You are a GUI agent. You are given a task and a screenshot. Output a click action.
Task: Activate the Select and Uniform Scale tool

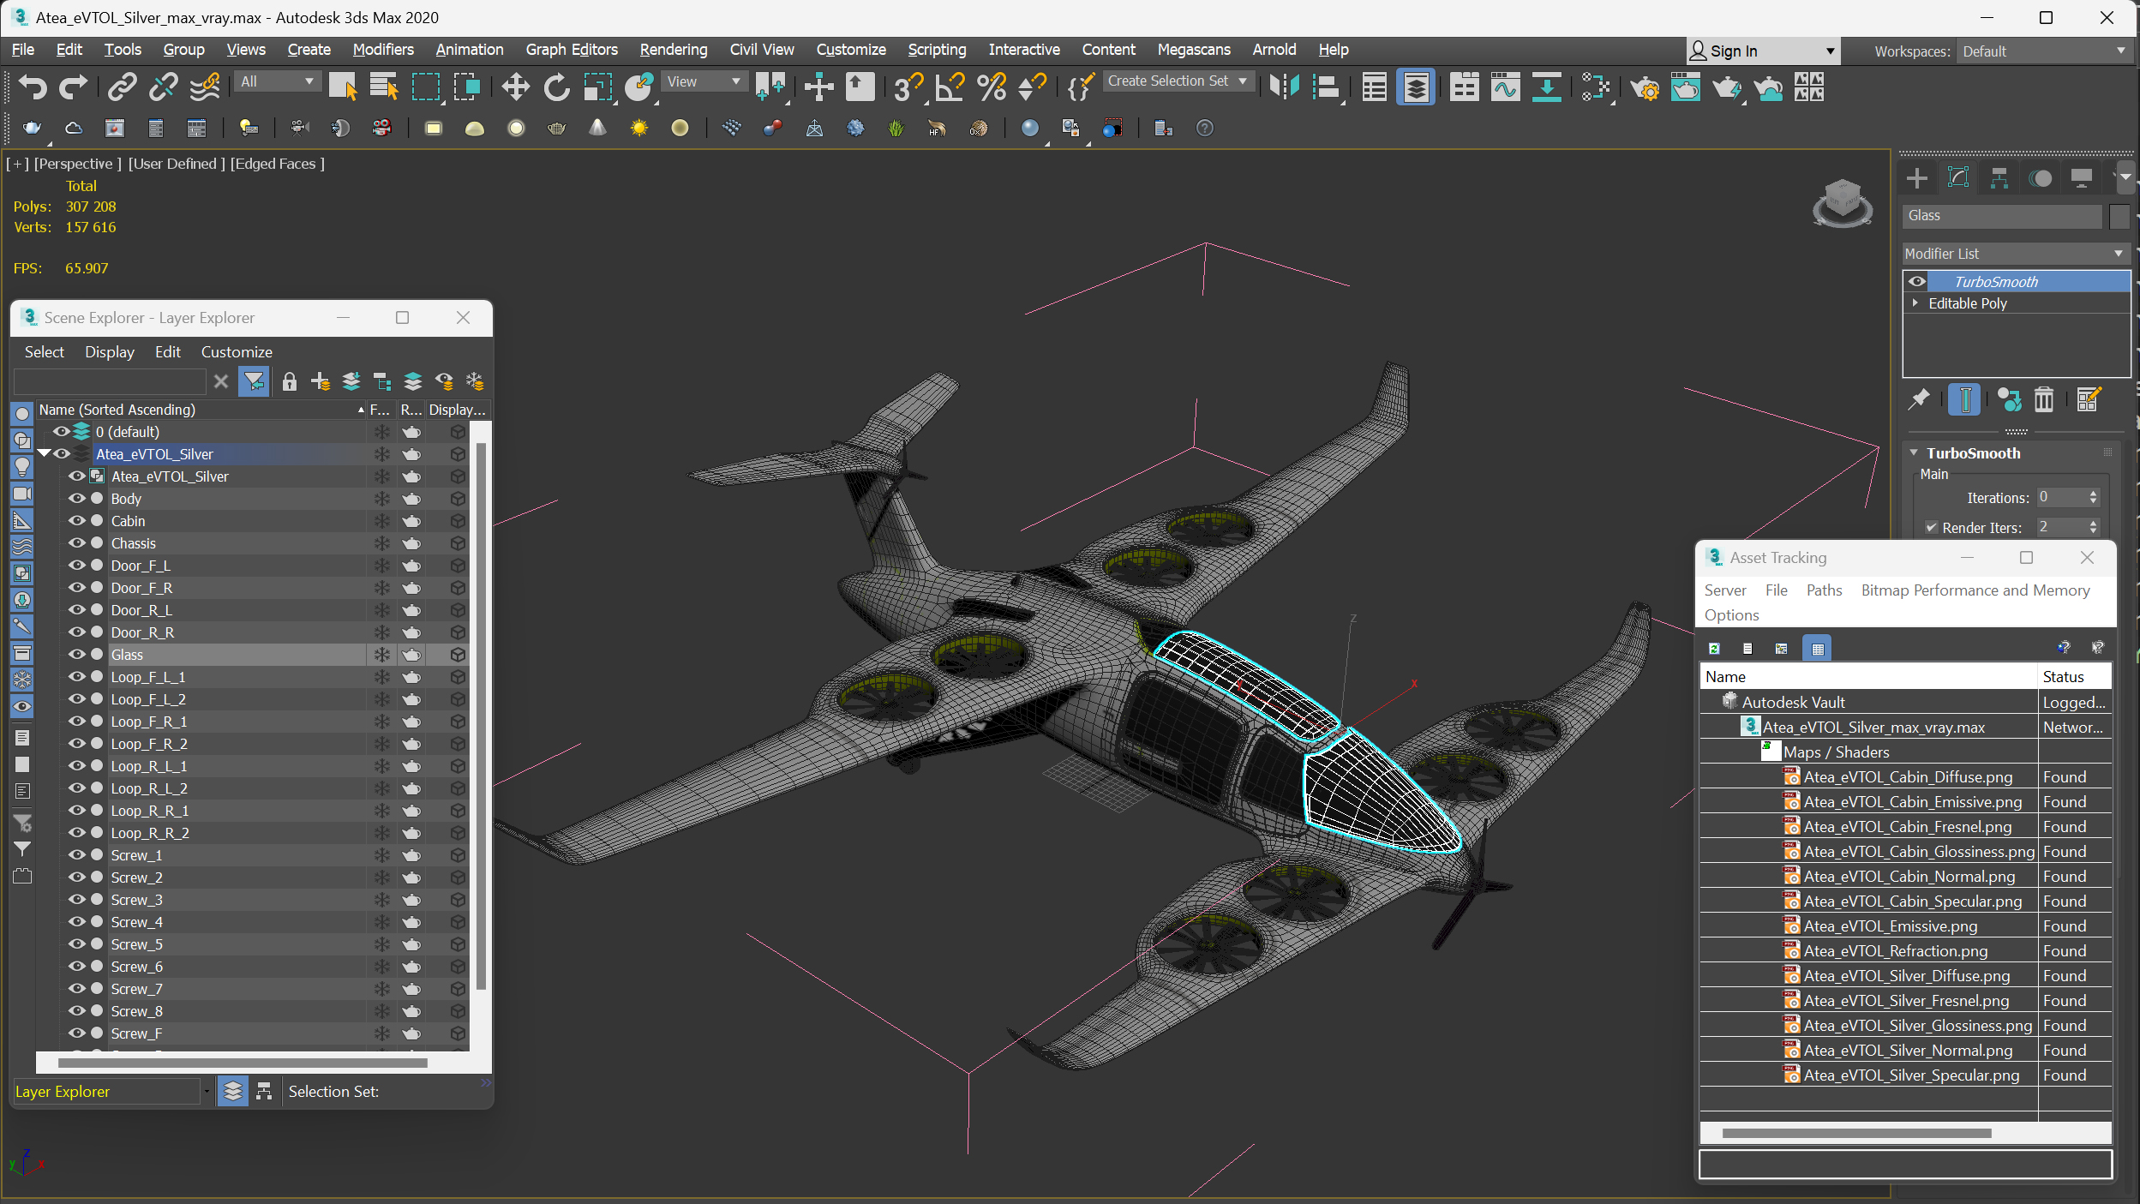(x=598, y=87)
